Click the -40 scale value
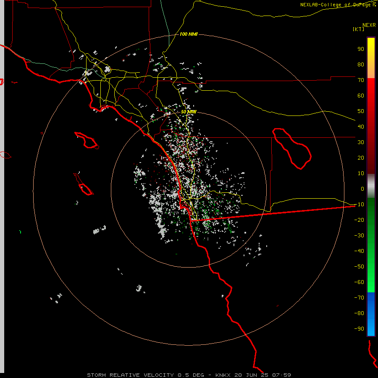Screen dimensions: 378x378 click(x=359, y=251)
